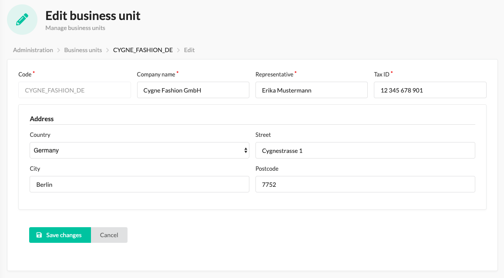
Task: Click the City label
Action: [x=35, y=169]
